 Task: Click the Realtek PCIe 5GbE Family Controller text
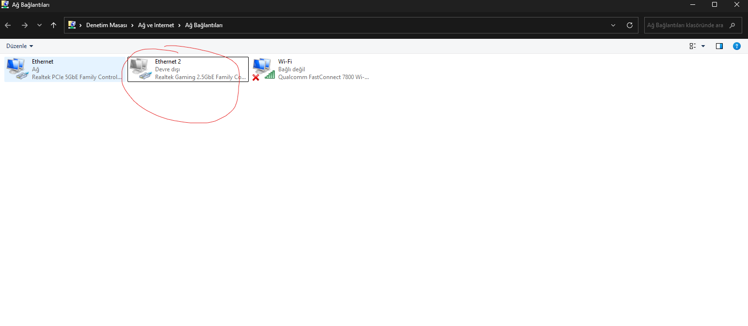pos(77,77)
